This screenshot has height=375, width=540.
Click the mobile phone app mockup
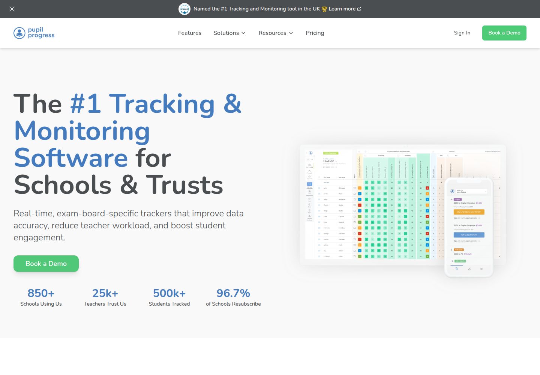point(469,227)
